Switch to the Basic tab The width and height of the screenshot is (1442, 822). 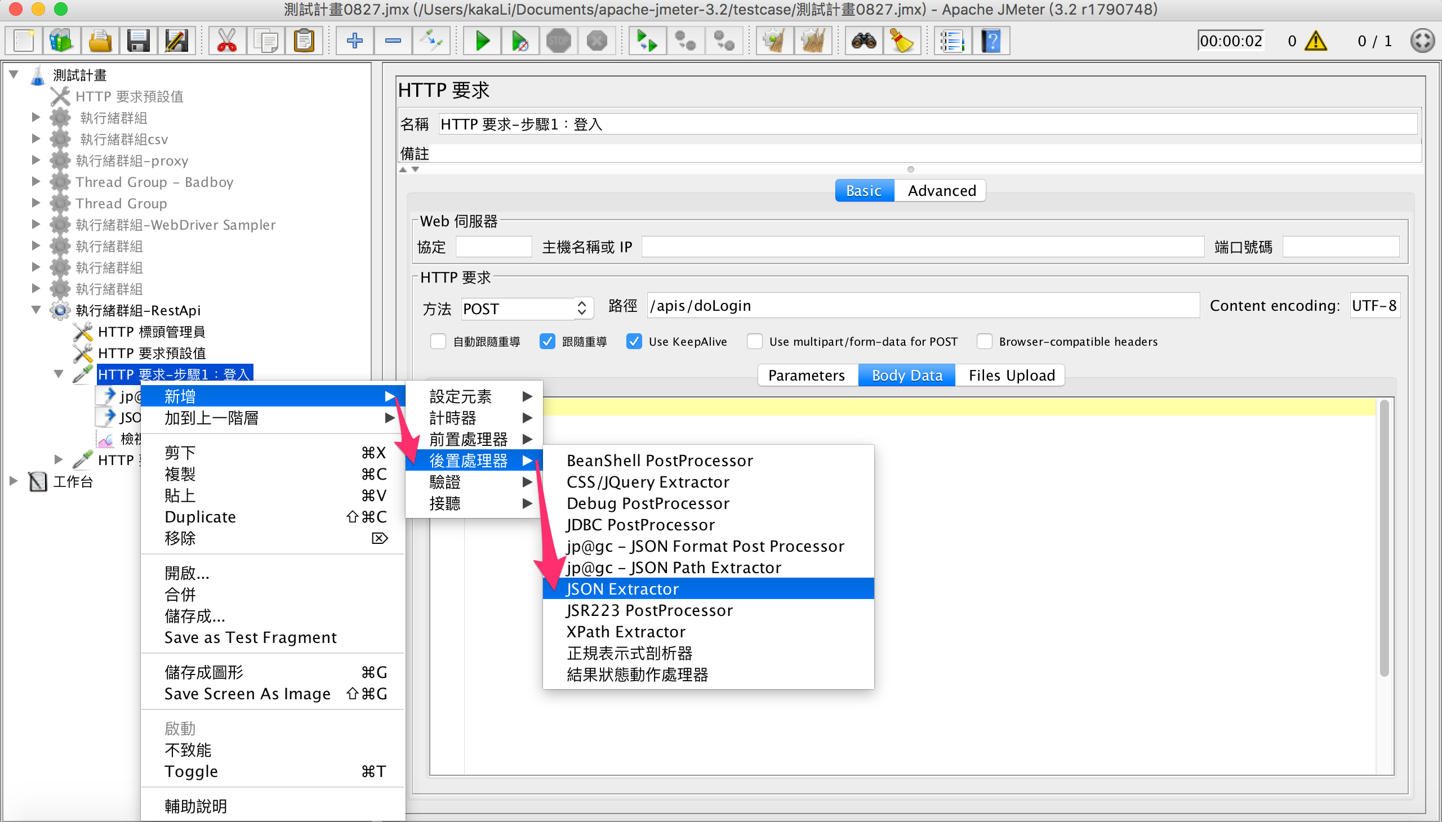coord(864,191)
